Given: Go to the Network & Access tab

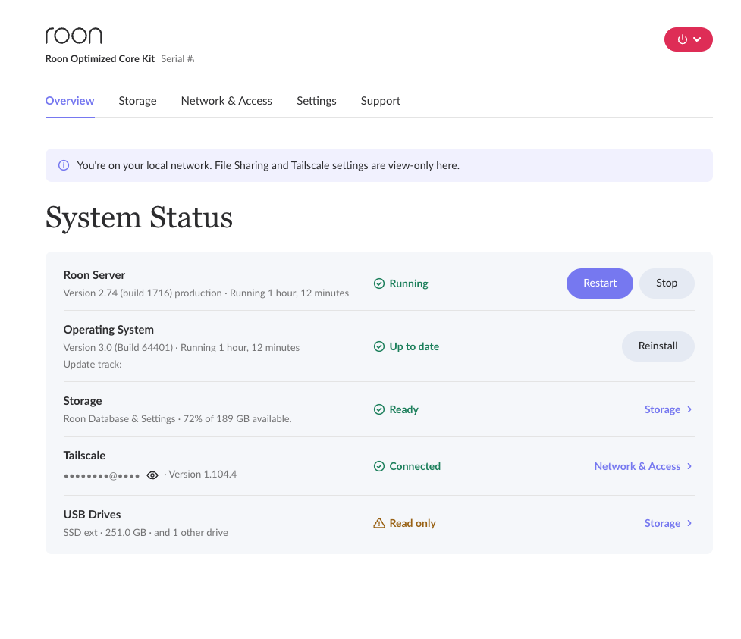Looking at the screenshot, I should pyautogui.click(x=226, y=101).
